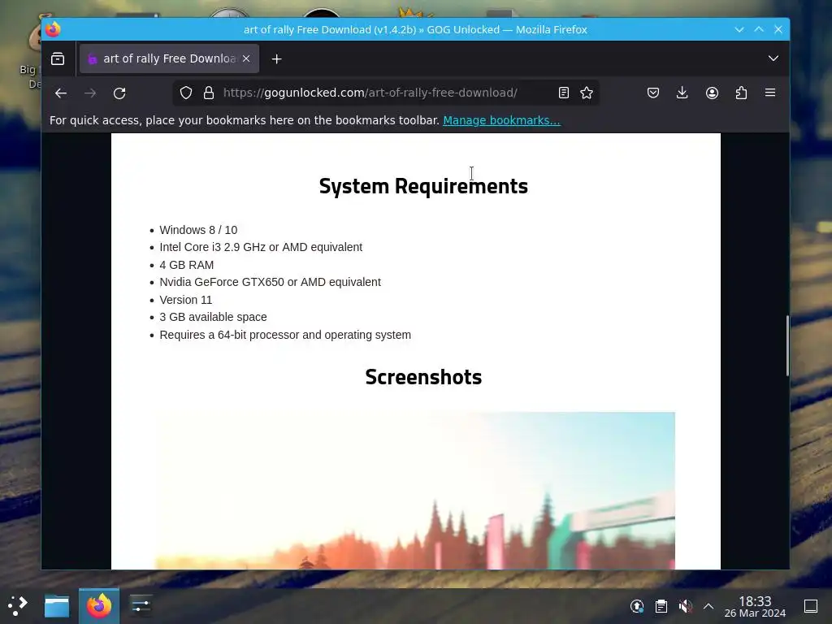Screen dimensions: 832x624
Task: Open the Save to Pocket icon
Action: tap(653, 93)
